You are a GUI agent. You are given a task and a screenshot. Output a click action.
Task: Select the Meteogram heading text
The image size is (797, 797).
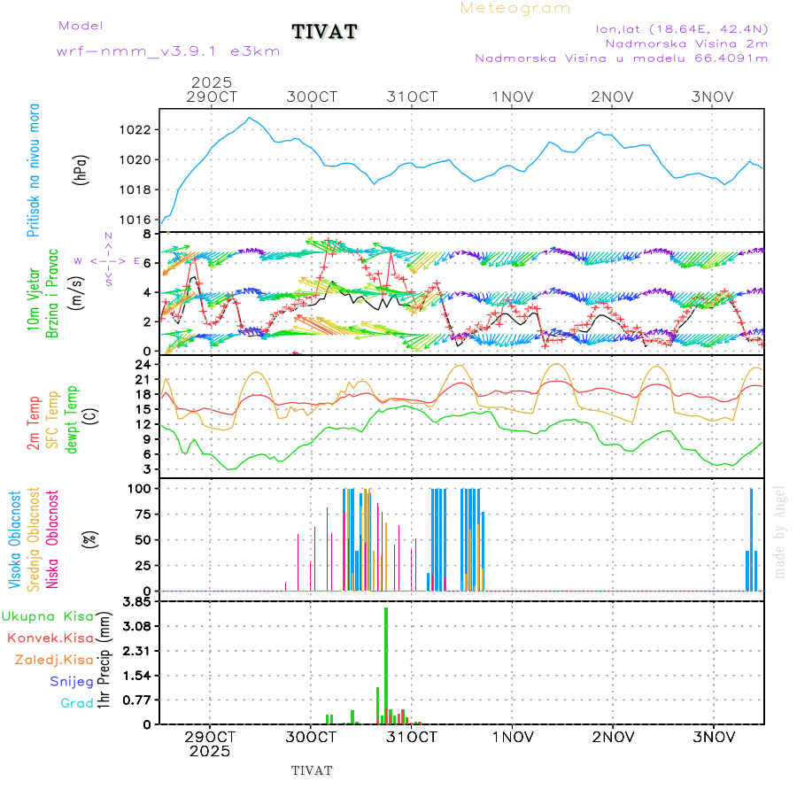point(515,8)
